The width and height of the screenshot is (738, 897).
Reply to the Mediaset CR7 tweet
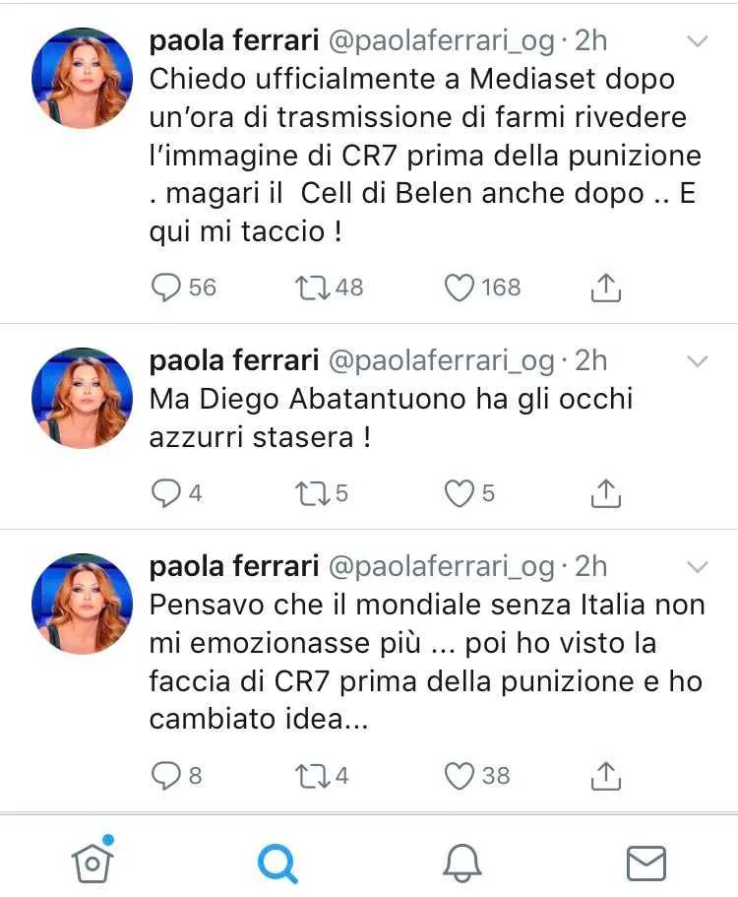click(167, 288)
